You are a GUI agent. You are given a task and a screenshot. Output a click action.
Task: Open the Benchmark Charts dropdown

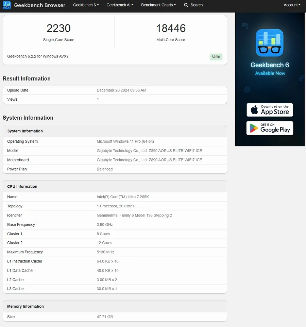(158, 5)
